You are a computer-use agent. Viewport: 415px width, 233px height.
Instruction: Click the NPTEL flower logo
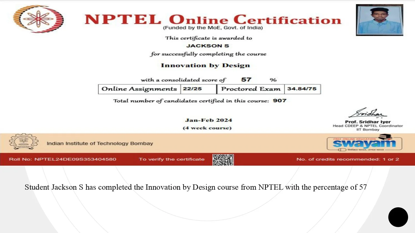[38, 19]
